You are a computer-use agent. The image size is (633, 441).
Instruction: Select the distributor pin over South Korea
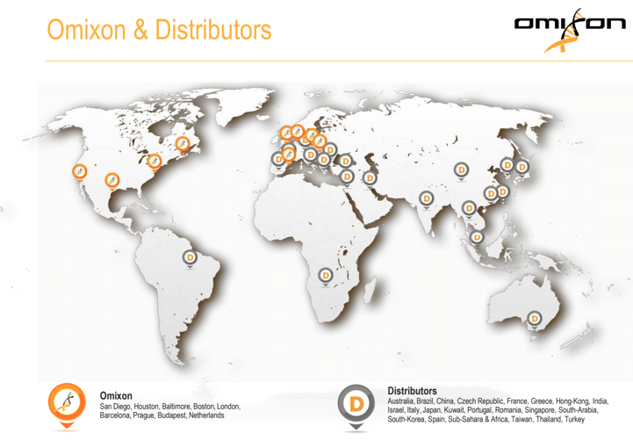507,166
